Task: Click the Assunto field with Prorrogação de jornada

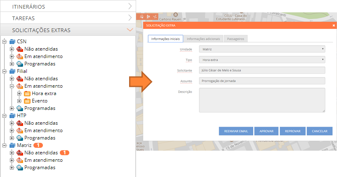Action: (x=262, y=81)
